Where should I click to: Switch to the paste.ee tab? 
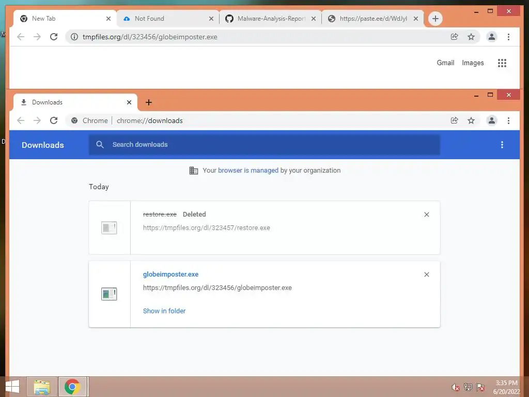373,19
